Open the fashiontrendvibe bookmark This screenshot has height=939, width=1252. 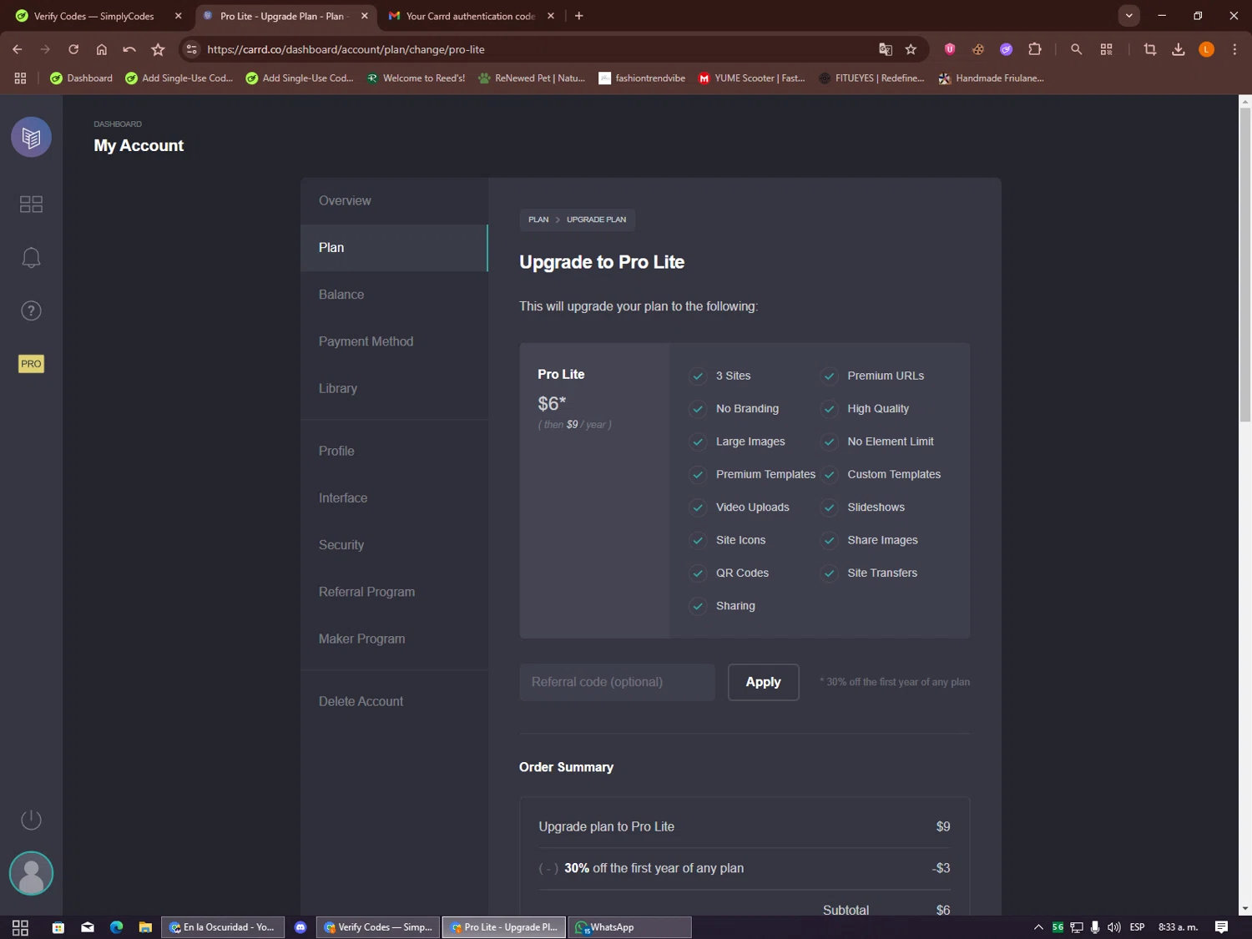tap(642, 78)
